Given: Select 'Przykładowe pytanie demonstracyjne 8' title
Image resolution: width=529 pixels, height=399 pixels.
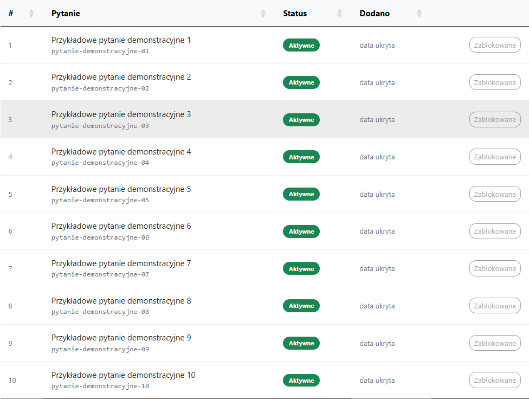Looking at the screenshot, I should point(121,301).
